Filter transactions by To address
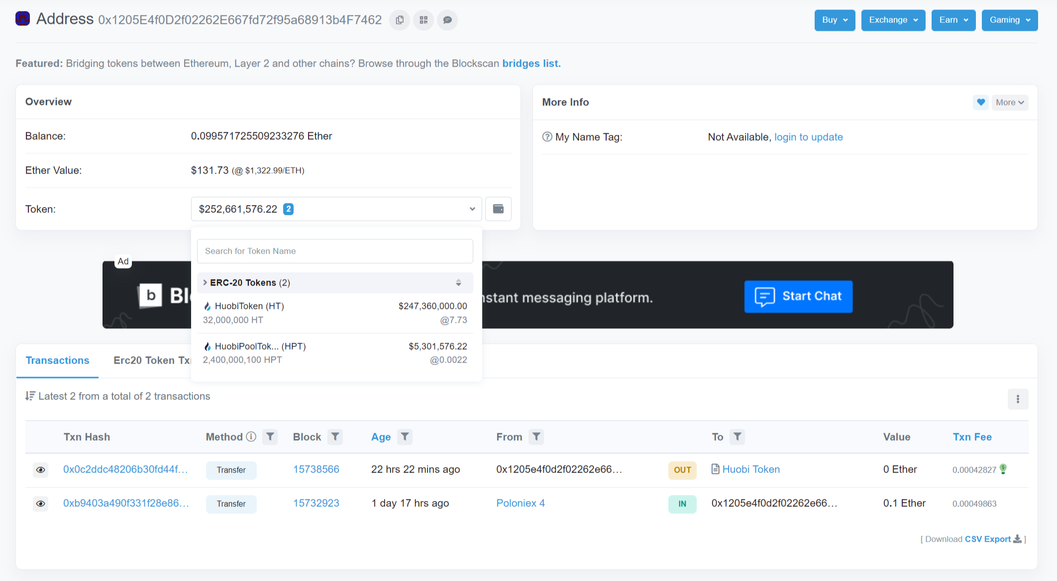Image resolution: width=1057 pixels, height=581 pixels. [737, 437]
